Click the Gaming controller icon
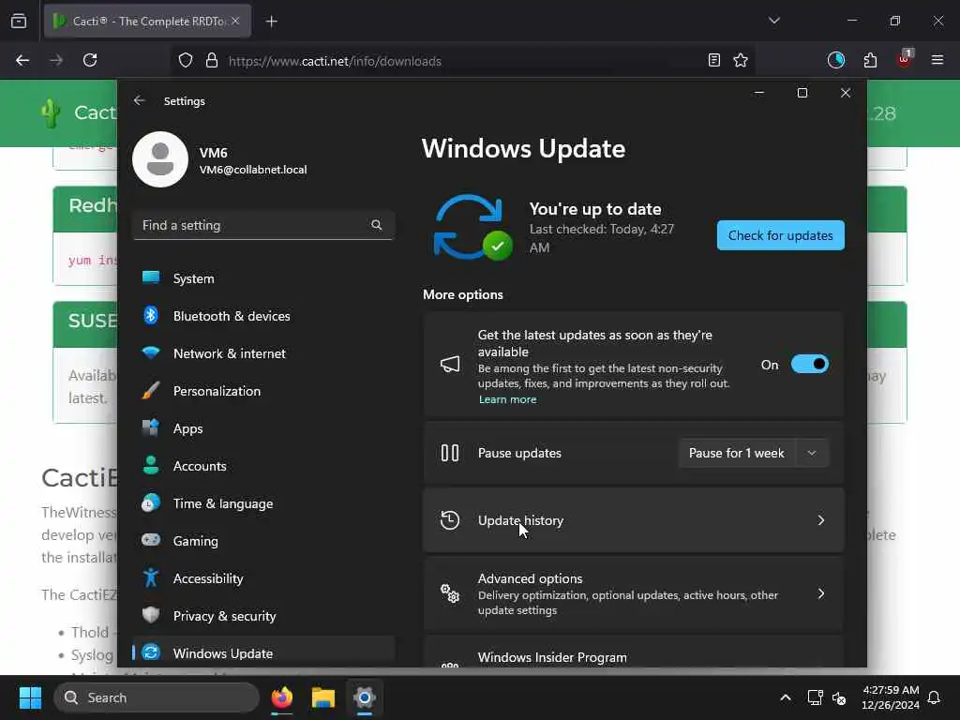Screen dimensions: 960x720 (151, 541)
